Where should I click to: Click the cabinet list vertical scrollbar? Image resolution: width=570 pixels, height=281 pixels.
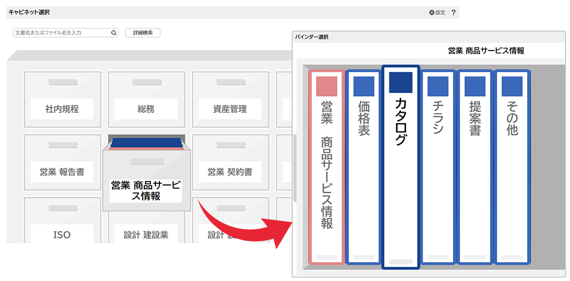click(x=295, y=167)
